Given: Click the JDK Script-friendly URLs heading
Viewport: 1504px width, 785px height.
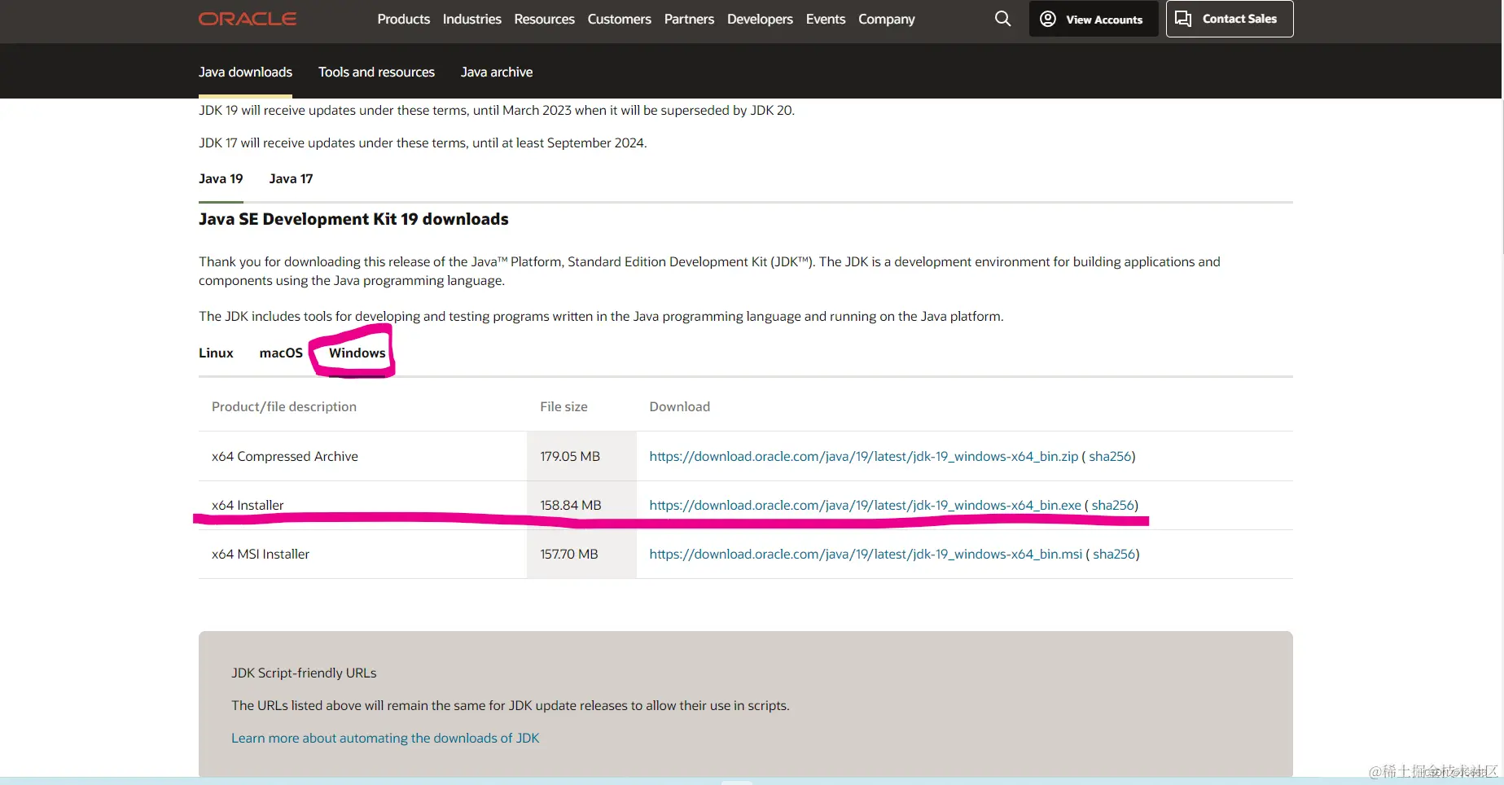Looking at the screenshot, I should click(x=304, y=673).
